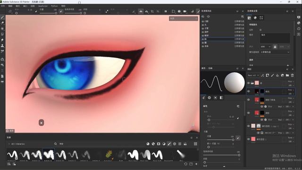
Task: Open the JavaScript menu
Action: tap(43, 6)
